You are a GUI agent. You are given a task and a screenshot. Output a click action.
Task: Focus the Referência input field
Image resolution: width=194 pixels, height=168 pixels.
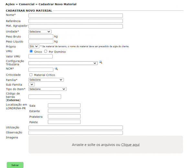tap(75, 21)
